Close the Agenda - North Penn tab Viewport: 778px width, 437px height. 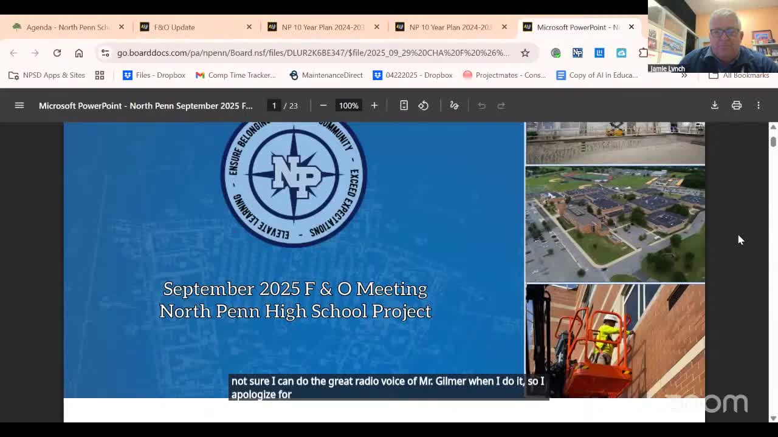click(x=122, y=27)
